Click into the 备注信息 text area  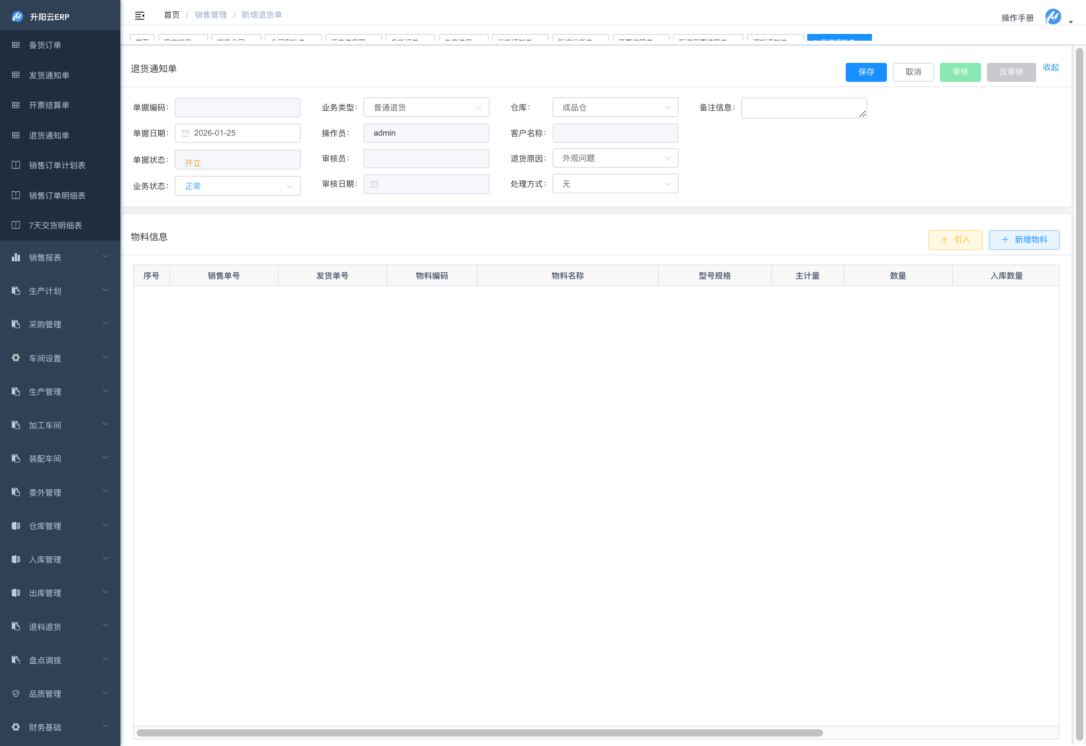point(804,108)
